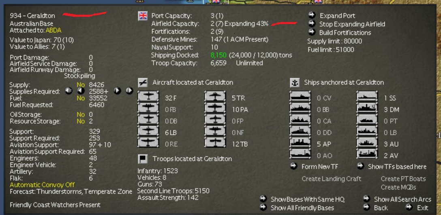The height and width of the screenshot is (215, 441).
Task: Select the transport aircraft icon labeled 5 TR
Action: 215,96
